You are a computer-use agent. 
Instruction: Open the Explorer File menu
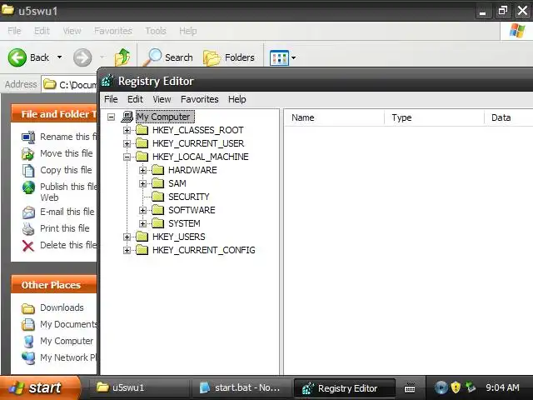[14, 31]
